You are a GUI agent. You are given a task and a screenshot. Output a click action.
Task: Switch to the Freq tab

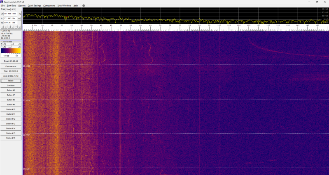click(3, 9)
